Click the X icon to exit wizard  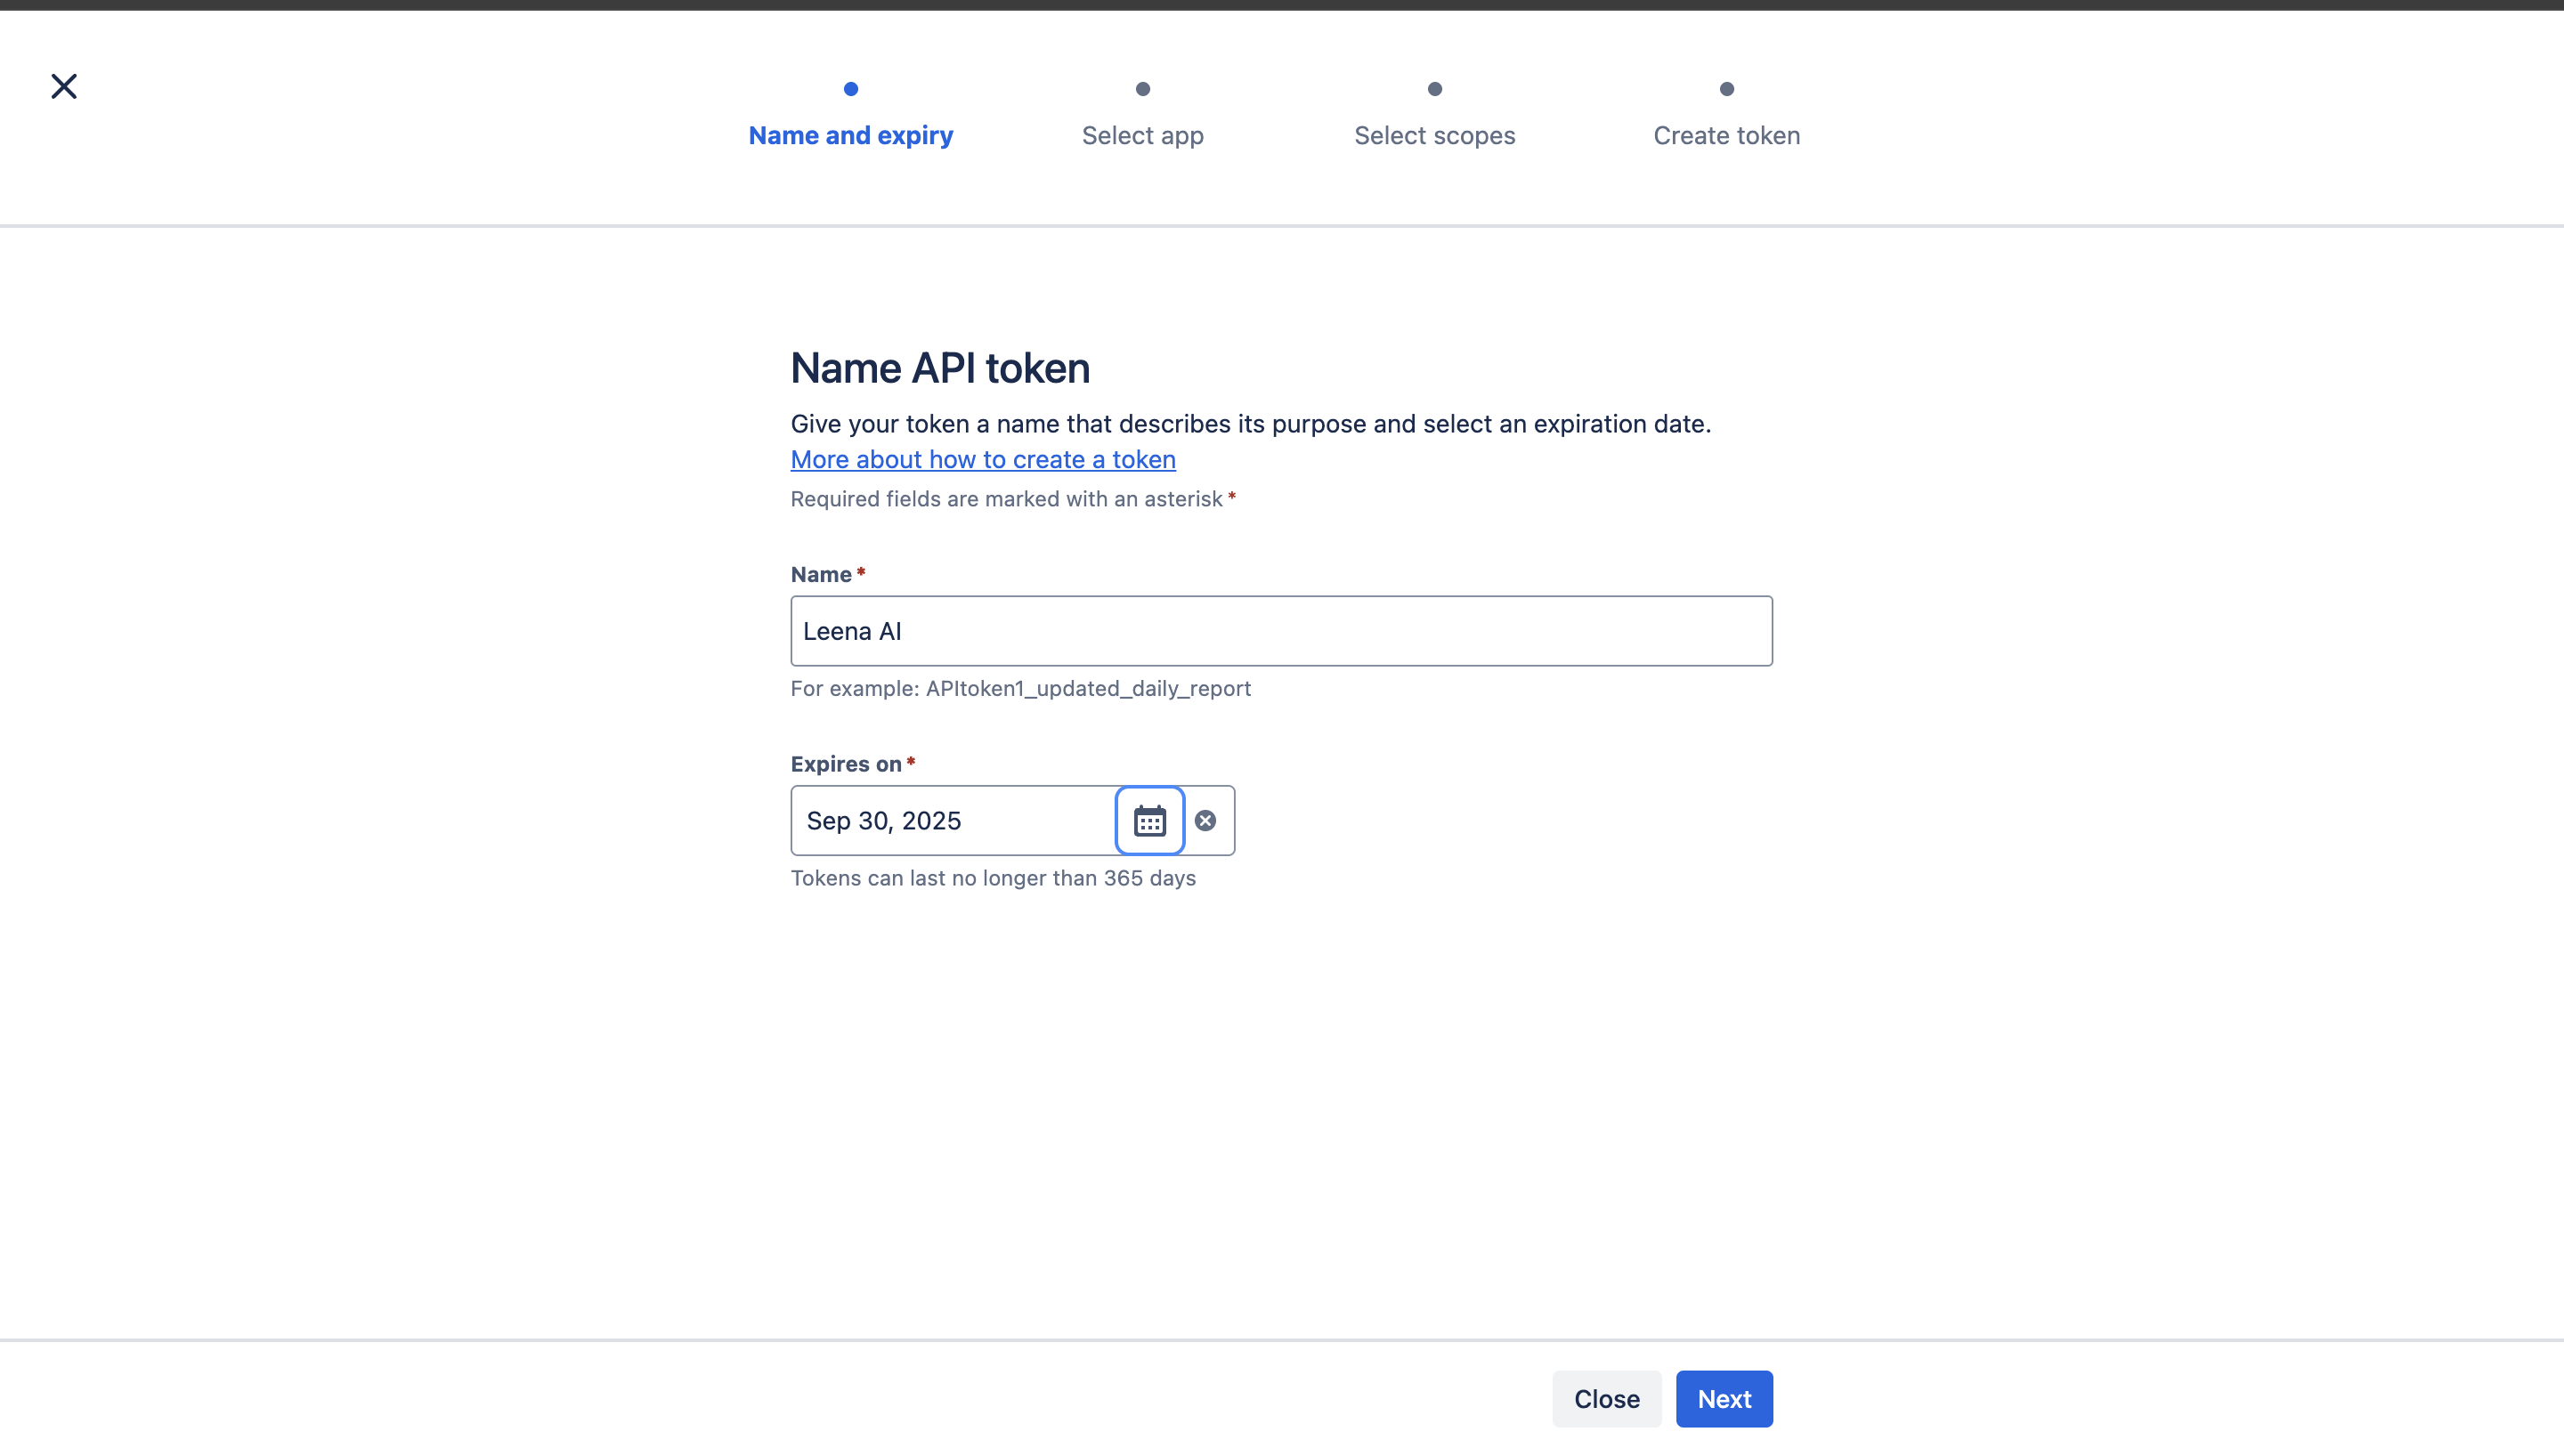point(64,86)
